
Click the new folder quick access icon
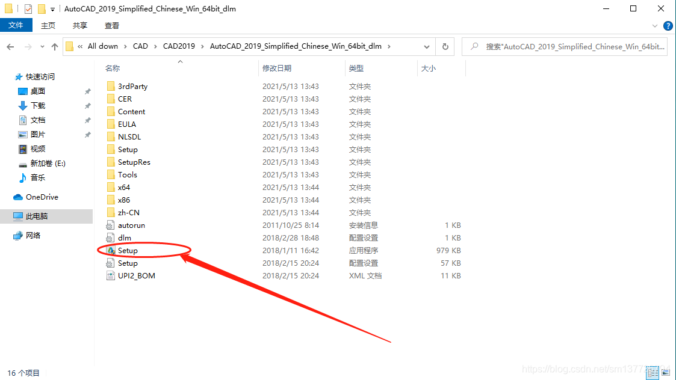pos(42,8)
